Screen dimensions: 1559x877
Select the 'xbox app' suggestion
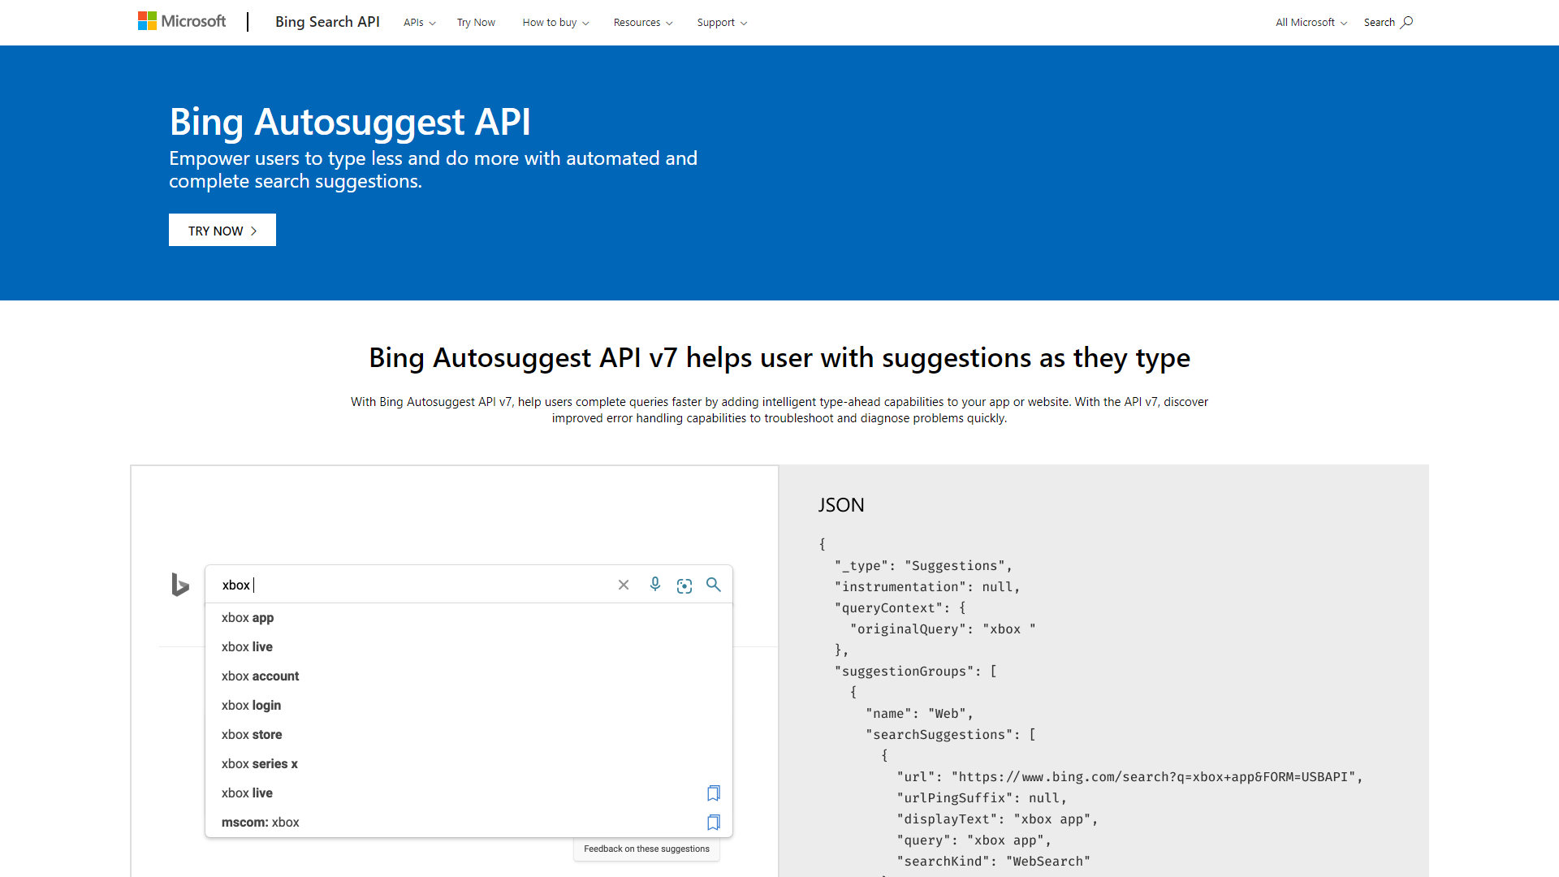[469, 618]
